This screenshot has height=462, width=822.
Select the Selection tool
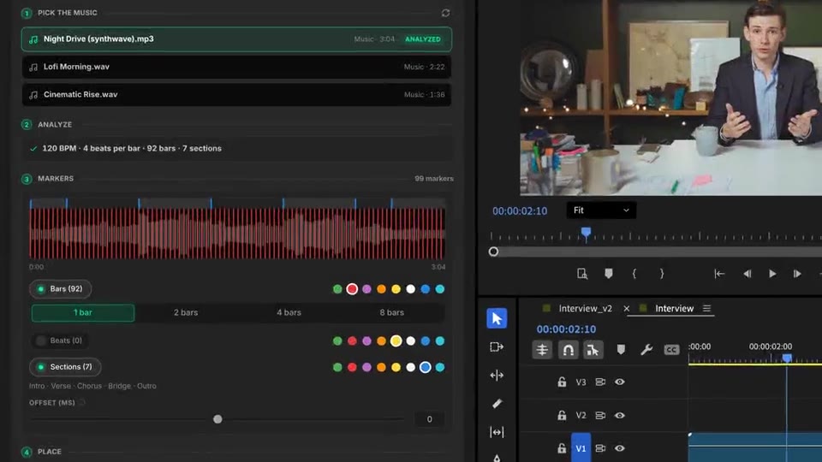pos(497,318)
